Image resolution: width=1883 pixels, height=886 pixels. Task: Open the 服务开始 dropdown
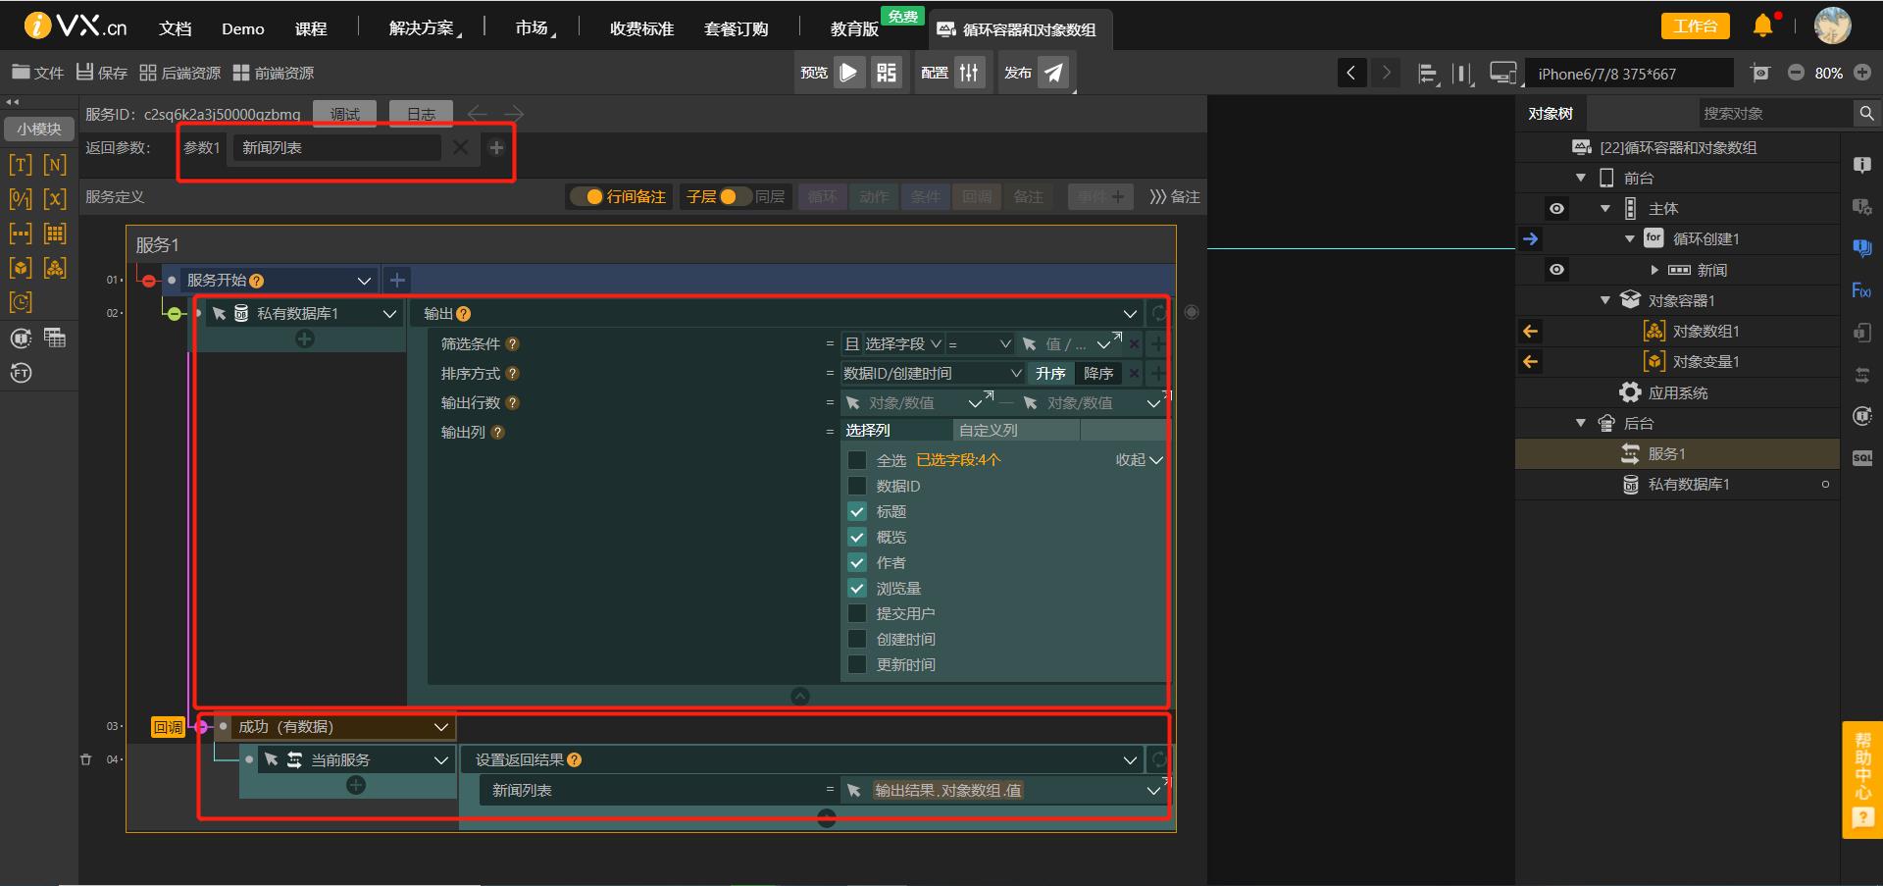tap(364, 281)
